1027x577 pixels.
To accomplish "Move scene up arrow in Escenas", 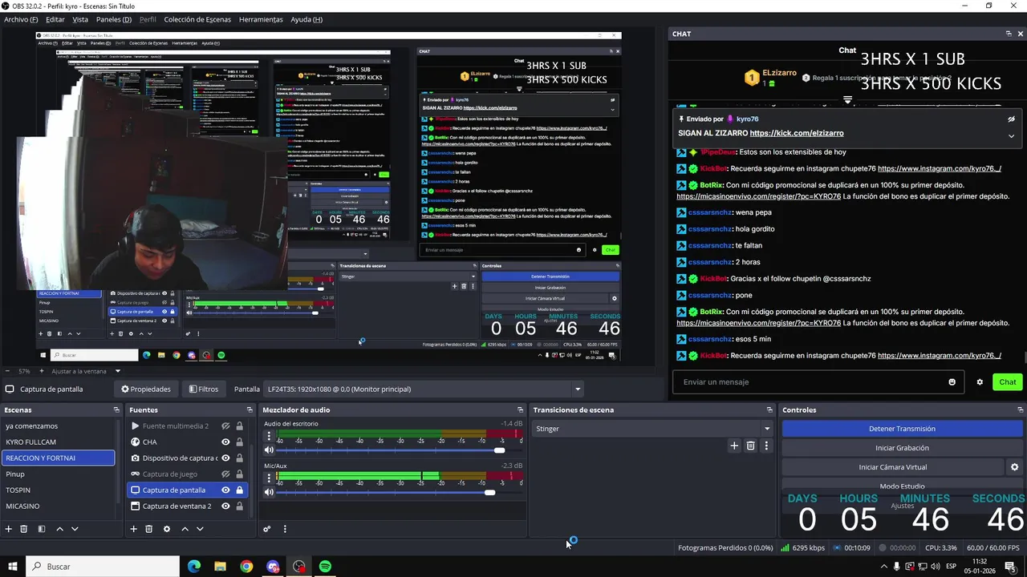I will pyautogui.click(x=59, y=529).
